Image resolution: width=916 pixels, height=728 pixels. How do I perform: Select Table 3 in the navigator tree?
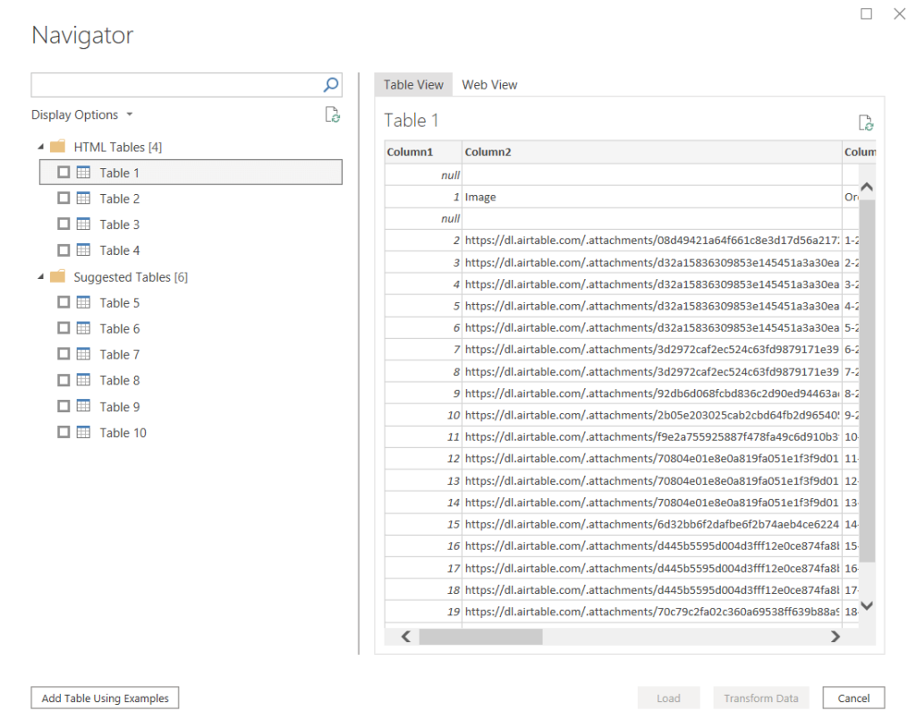(118, 224)
